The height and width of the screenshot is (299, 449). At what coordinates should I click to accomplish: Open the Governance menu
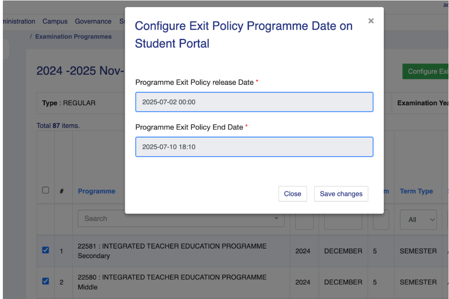(93, 21)
